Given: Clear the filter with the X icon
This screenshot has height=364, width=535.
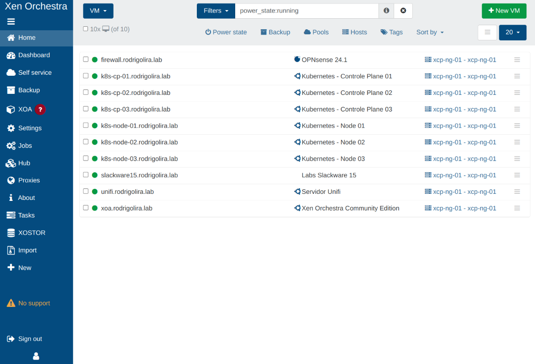Looking at the screenshot, I should 403,11.
